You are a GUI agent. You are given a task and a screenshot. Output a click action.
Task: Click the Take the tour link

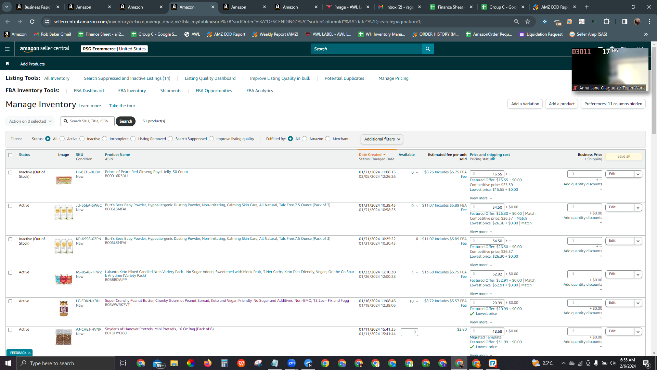[x=122, y=106]
